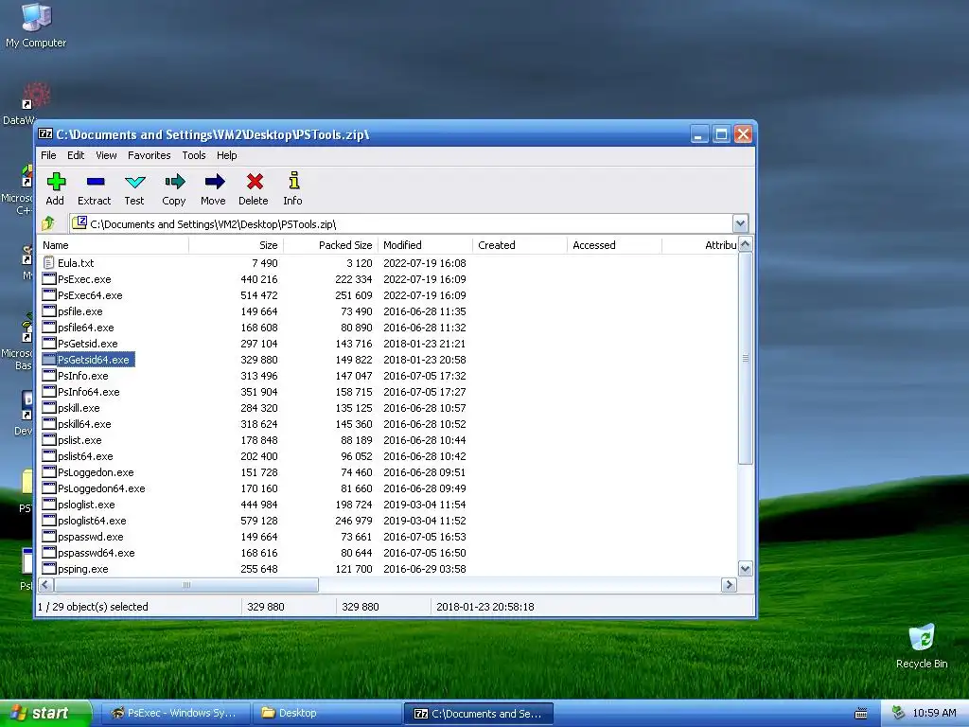Switch to PsExec browser taskbar window

coord(174,713)
